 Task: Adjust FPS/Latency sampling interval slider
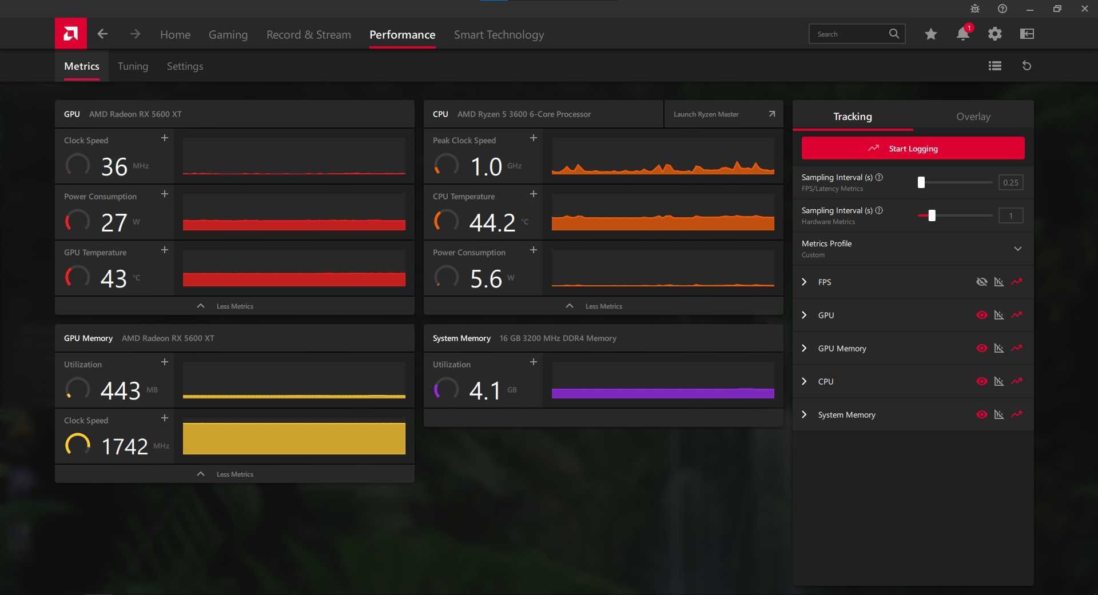coord(921,182)
